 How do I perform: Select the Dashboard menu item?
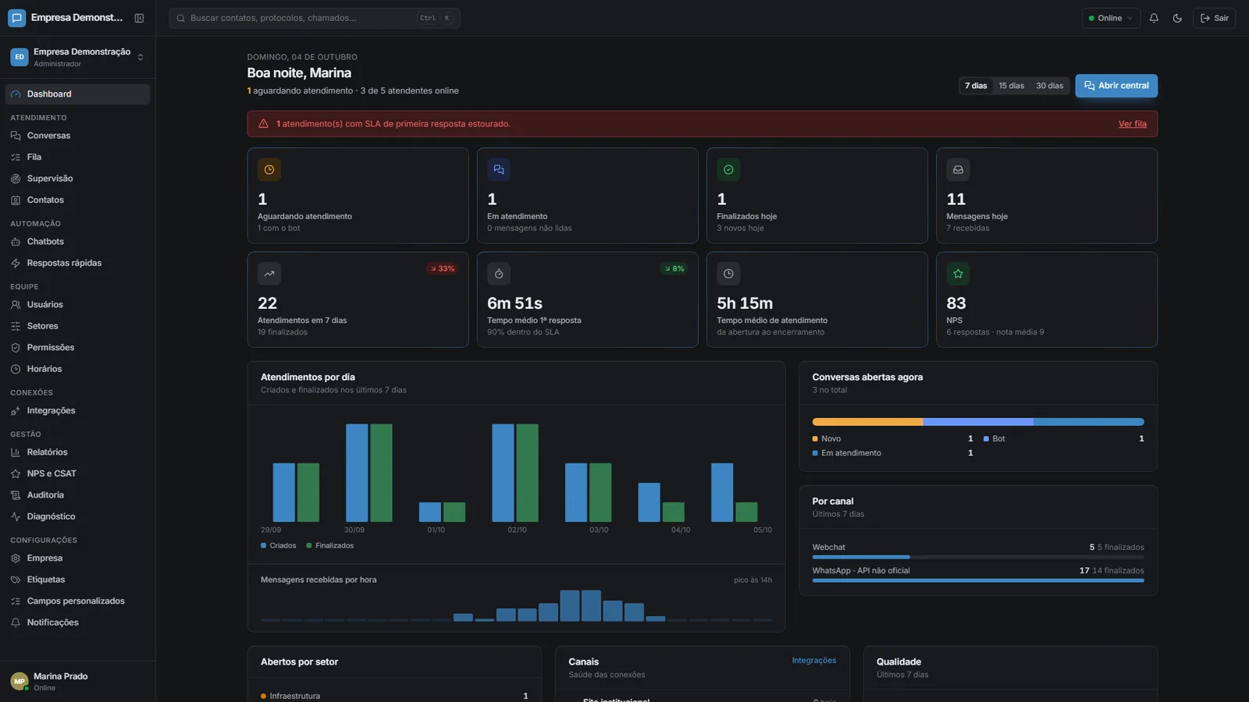[x=77, y=94]
